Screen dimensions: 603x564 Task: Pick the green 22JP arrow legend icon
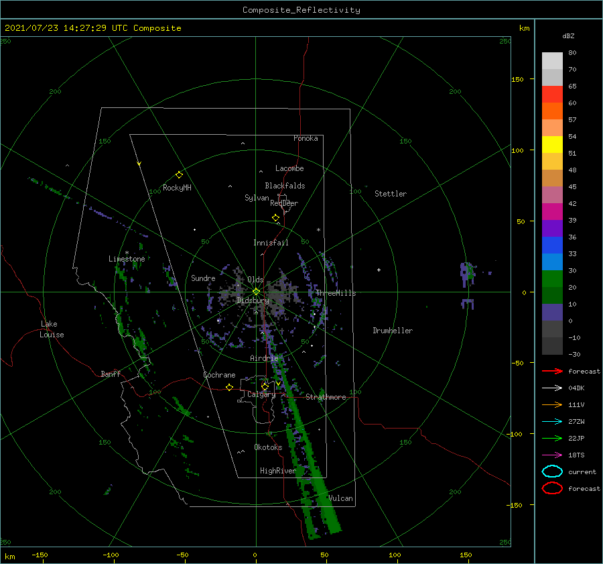(x=552, y=438)
